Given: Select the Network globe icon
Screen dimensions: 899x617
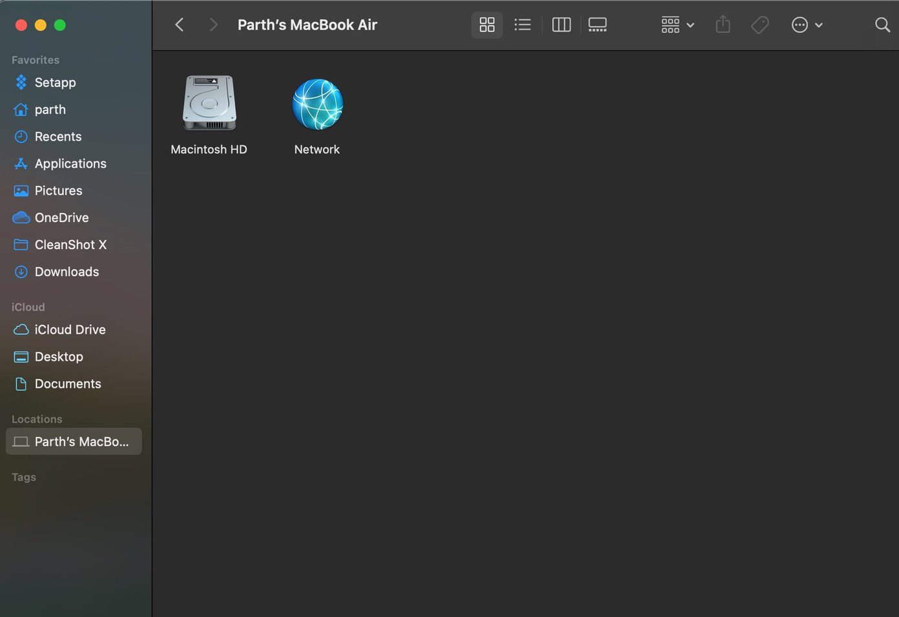Looking at the screenshot, I should (x=317, y=104).
